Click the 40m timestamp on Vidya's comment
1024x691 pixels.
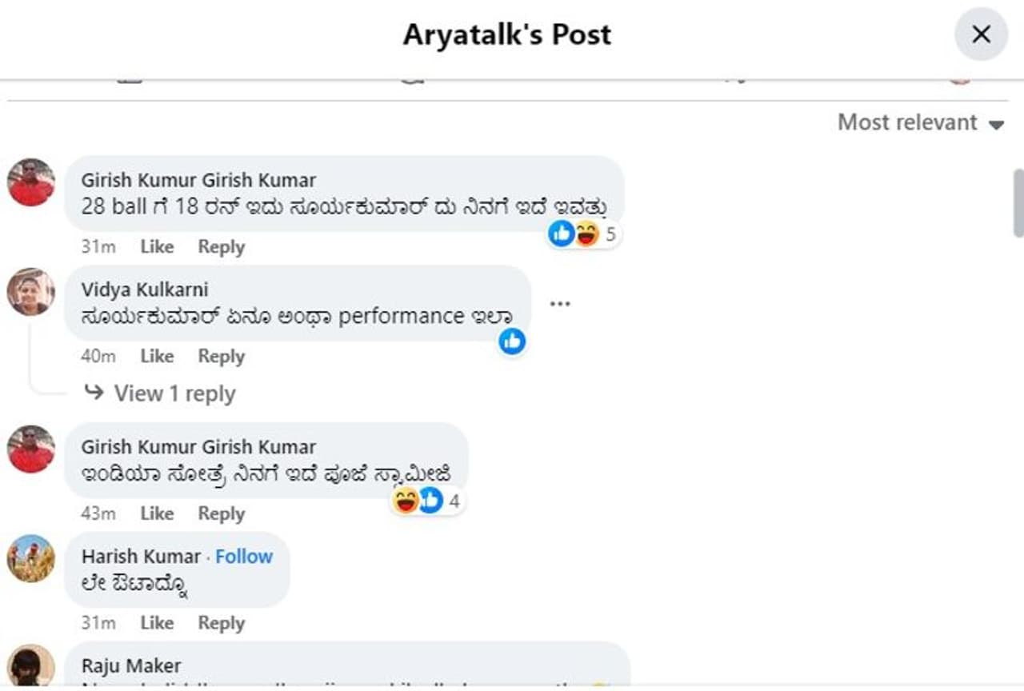98,356
